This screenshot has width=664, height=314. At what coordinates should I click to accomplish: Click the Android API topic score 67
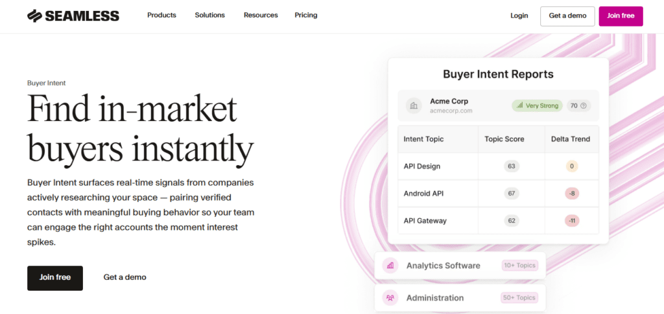coord(512,194)
